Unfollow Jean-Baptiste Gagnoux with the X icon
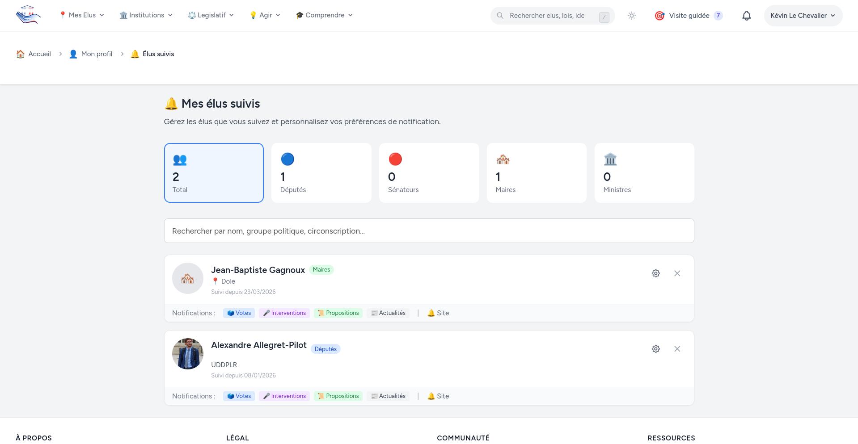858x444 pixels. tap(677, 273)
